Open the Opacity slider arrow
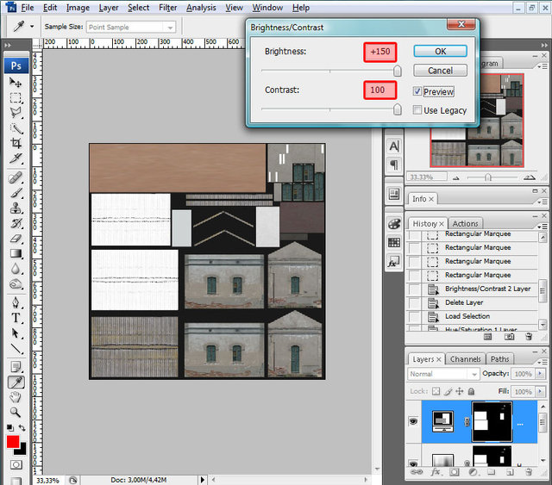The height and width of the screenshot is (485, 552). click(x=540, y=374)
